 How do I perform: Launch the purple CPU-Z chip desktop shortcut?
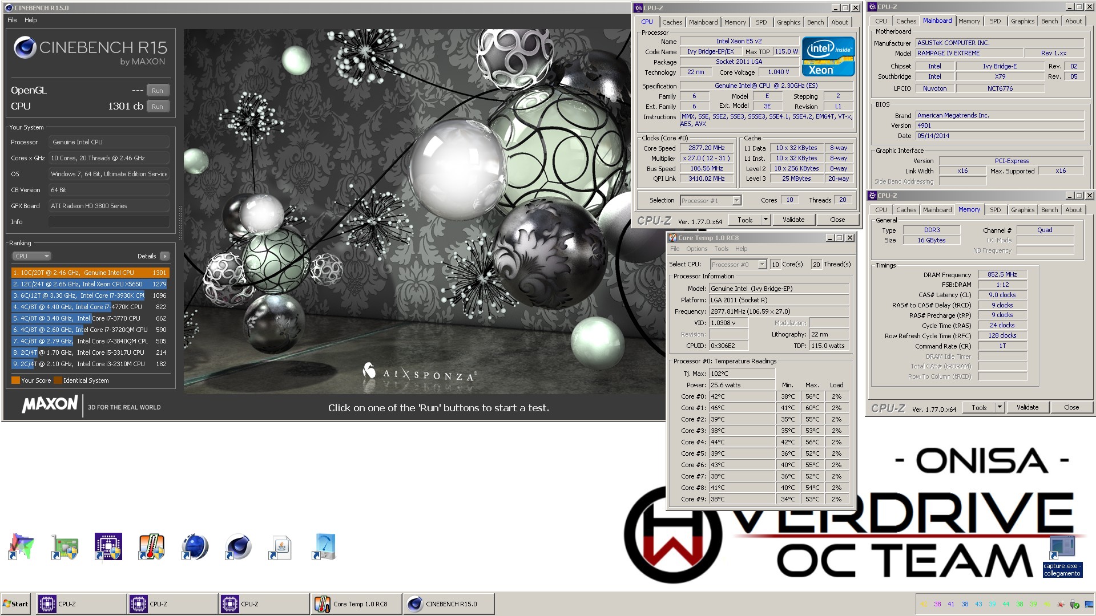[108, 547]
